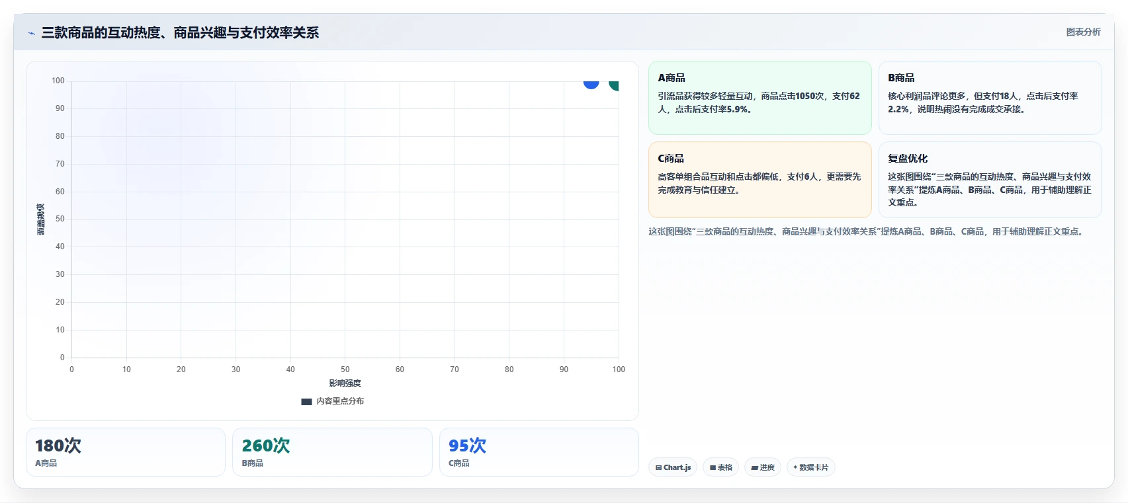The image size is (1128, 503).
Task: Click the x-axis label 90
Action: [x=564, y=369]
